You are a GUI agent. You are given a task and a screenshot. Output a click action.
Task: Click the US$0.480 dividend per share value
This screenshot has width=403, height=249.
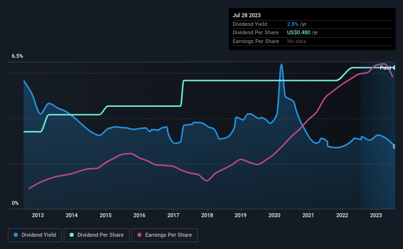pos(298,33)
